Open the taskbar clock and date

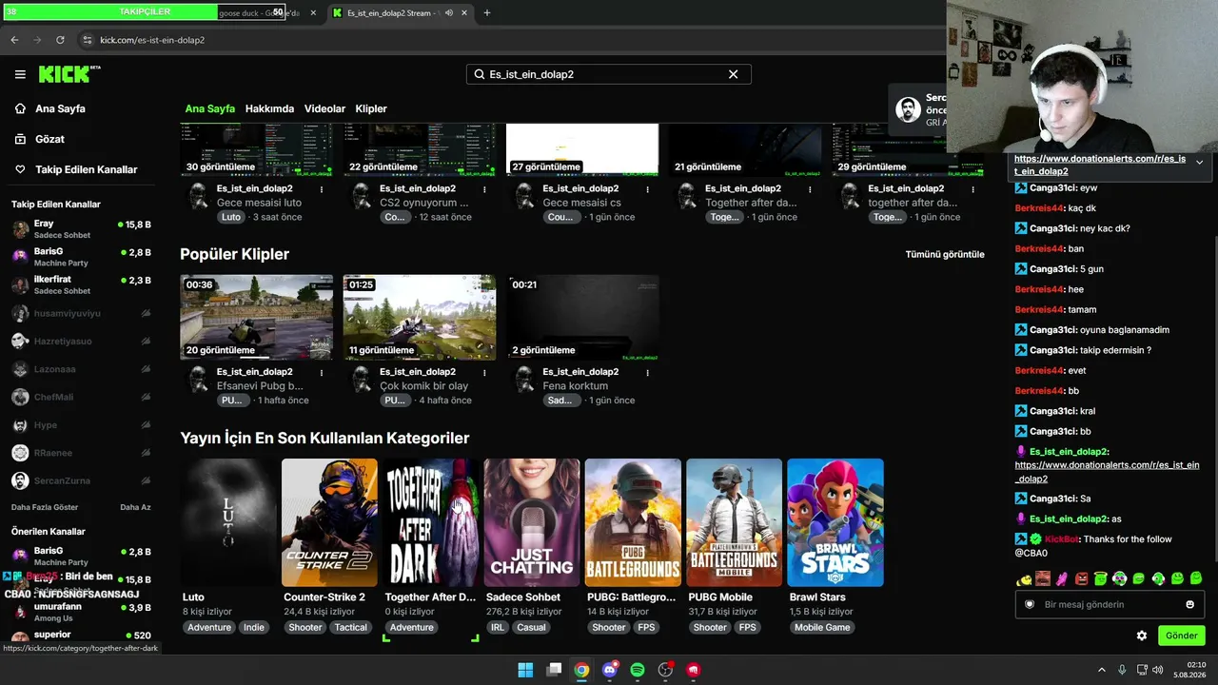pos(1190,670)
